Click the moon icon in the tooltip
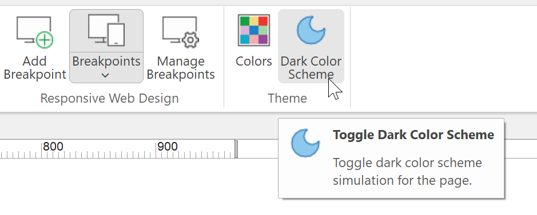Image resolution: width=537 pixels, height=215 pixels. coord(305,143)
